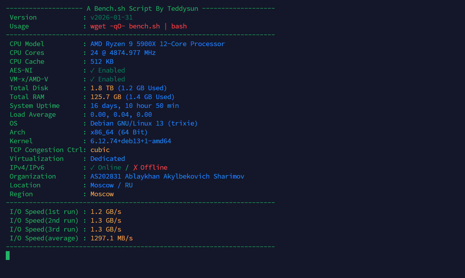Click the IPv6 'Offline' status
Screen dimensions: 465x278
point(154,167)
